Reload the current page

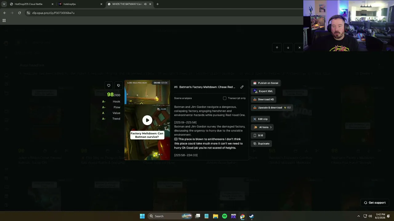[x=19, y=13]
